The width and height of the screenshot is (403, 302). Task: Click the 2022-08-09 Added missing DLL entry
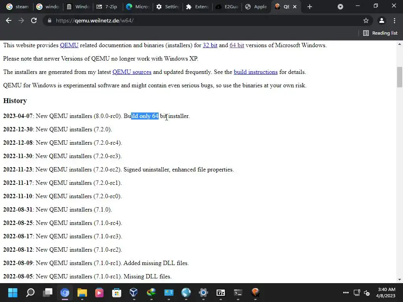coord(96,263)
